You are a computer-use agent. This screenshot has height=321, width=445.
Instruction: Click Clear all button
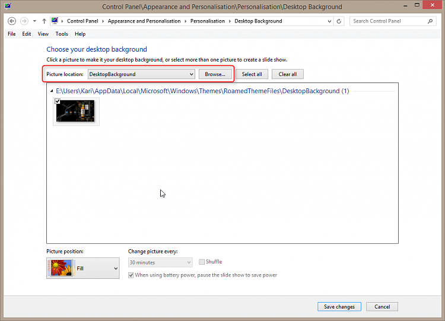click(288, 74)
